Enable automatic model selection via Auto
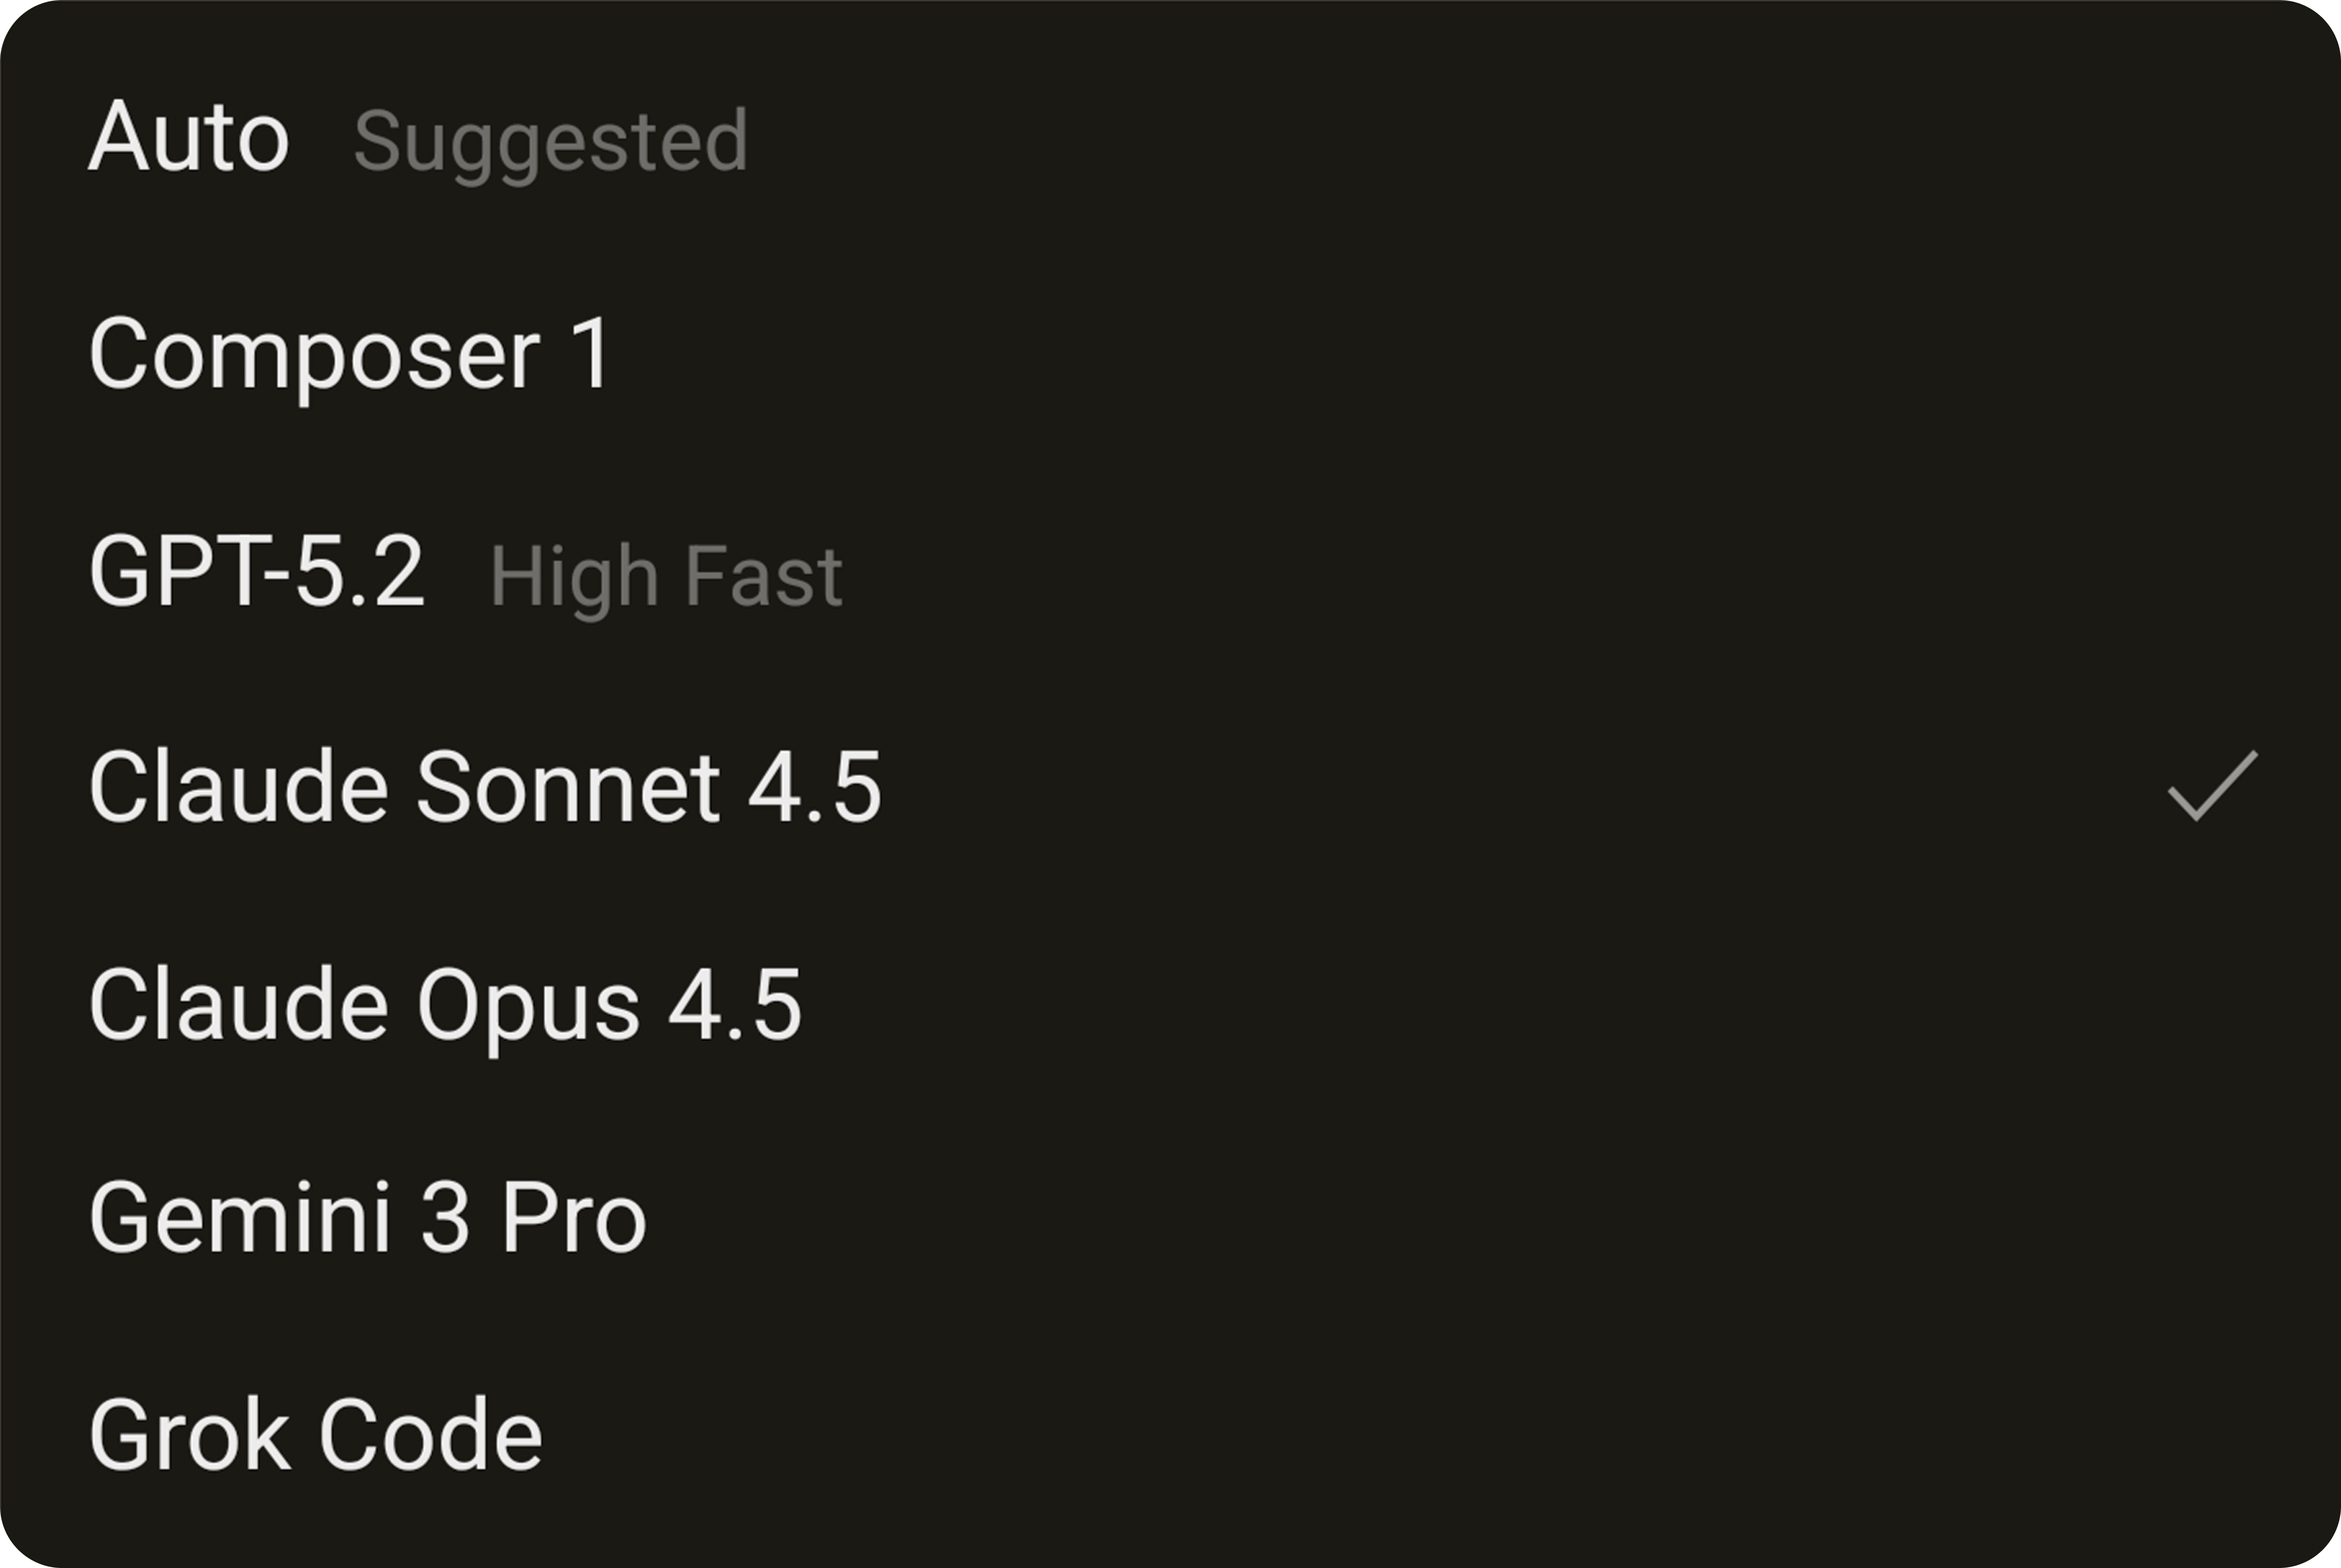Screen dimensions: 2341x1568 coord(189,138)
